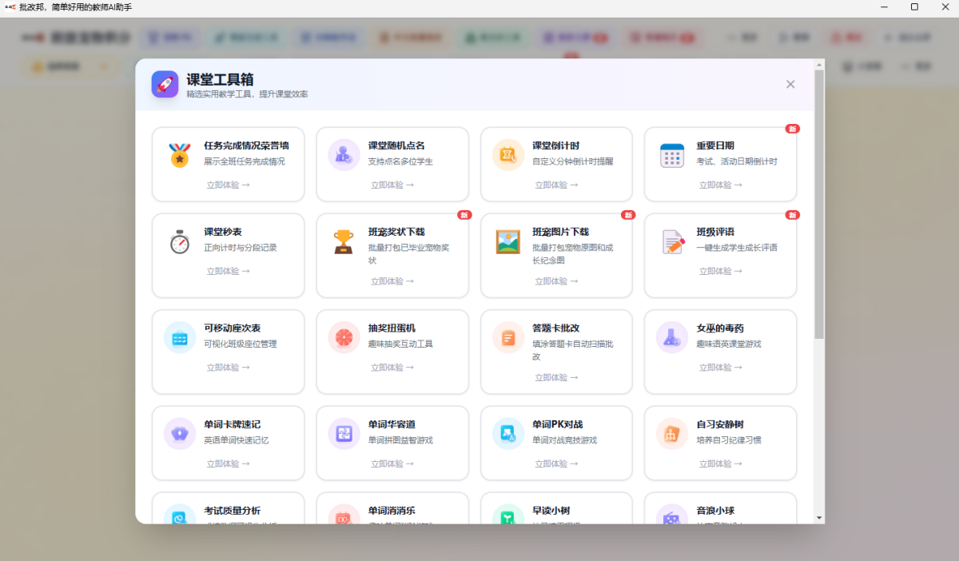Click the 课堂倒计时 title text
Image resolution: width=959 pixels, height=561 pixels.
point(556,145)
